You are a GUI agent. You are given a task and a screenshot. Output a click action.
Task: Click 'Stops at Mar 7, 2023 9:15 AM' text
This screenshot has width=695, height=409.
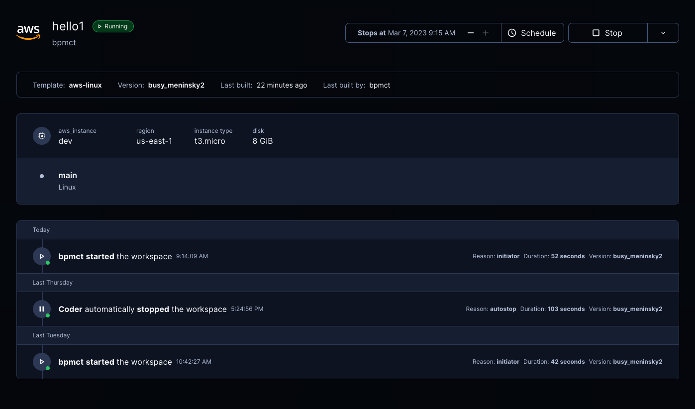pyautogui.click(x=406, y=33)
